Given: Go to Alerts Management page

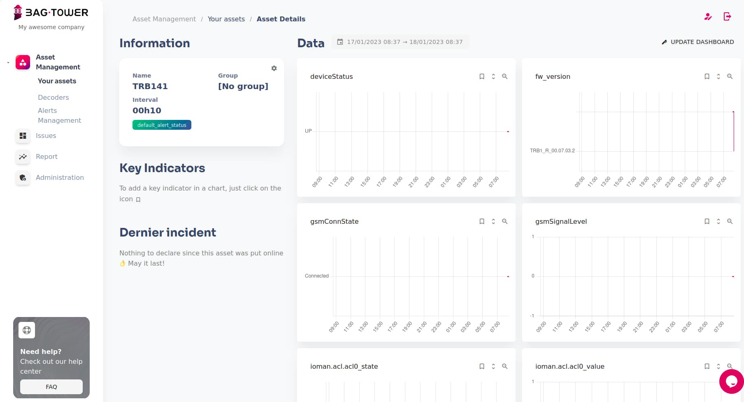Looking at the screenshot, I should 59,115.
